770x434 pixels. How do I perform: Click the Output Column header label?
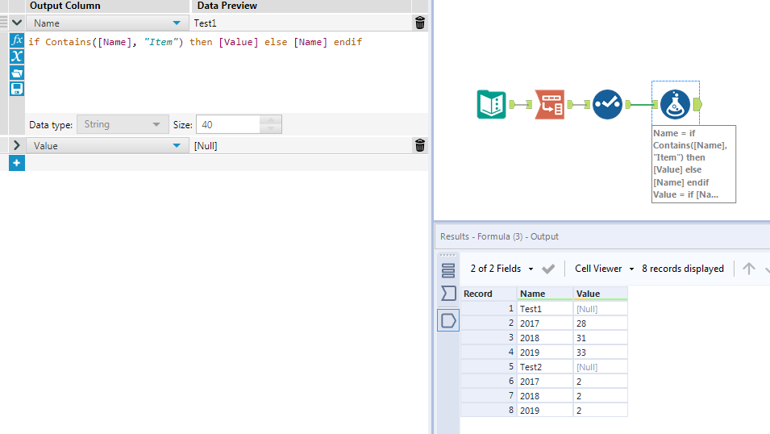click(x=65, y=6)
